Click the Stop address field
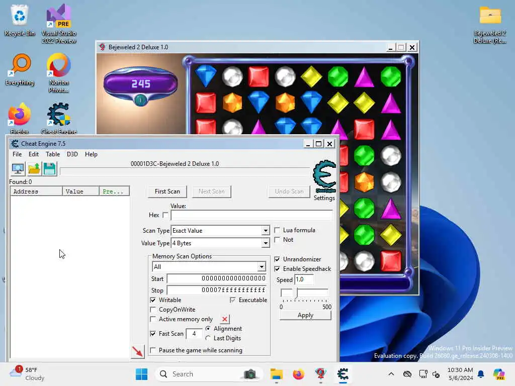Screen dimensions: 515x386 [x=217, y=290]
